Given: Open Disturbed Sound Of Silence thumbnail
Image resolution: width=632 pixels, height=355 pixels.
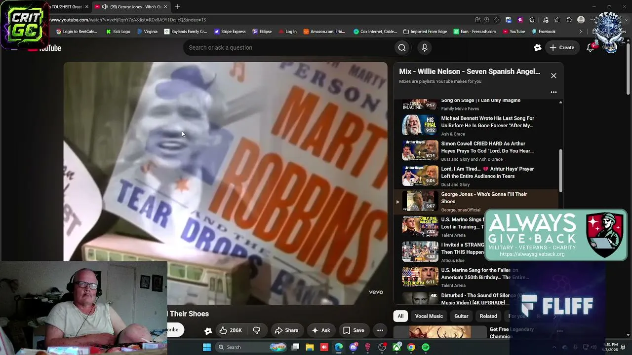Looking at the screenshot, I should (420, 298).
